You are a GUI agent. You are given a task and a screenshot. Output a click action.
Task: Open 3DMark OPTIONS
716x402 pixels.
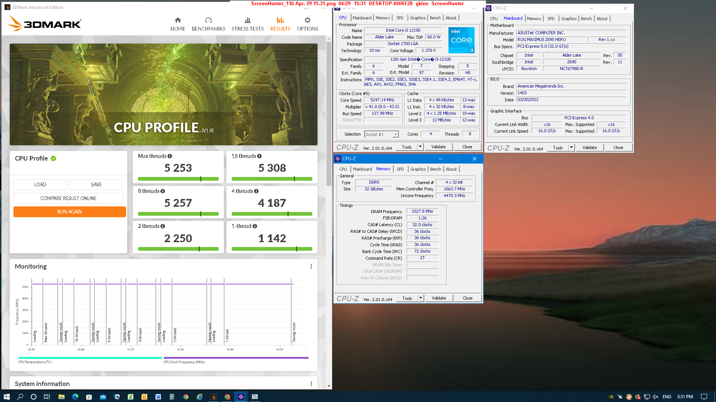307,24
